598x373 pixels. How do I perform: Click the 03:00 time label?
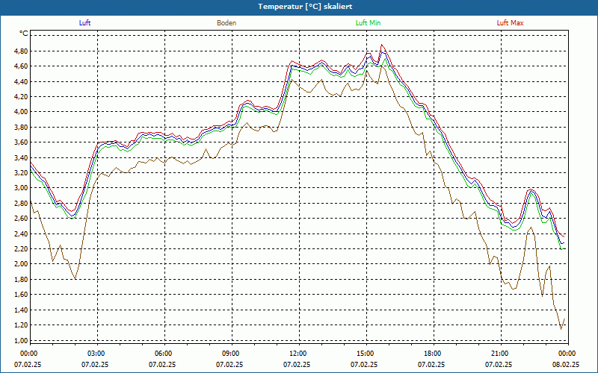coord(96,354)
